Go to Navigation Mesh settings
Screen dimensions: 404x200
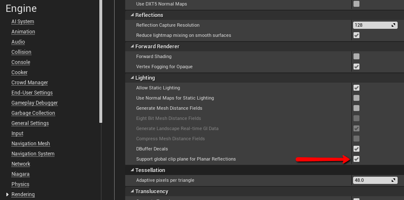(31, 144)
